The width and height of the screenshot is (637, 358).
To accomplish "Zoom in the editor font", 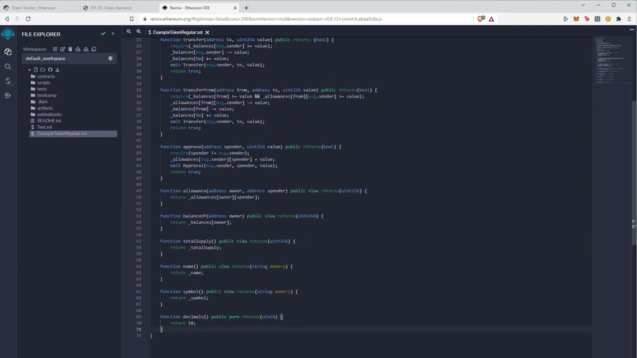I will tap(138, 31).
